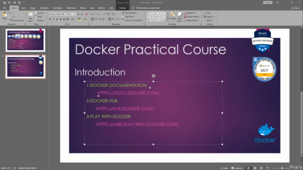The height and width of the screenshot is (170, 303).
Task: Open Shape Fill dropdown
Action: (x=190, y=13)
